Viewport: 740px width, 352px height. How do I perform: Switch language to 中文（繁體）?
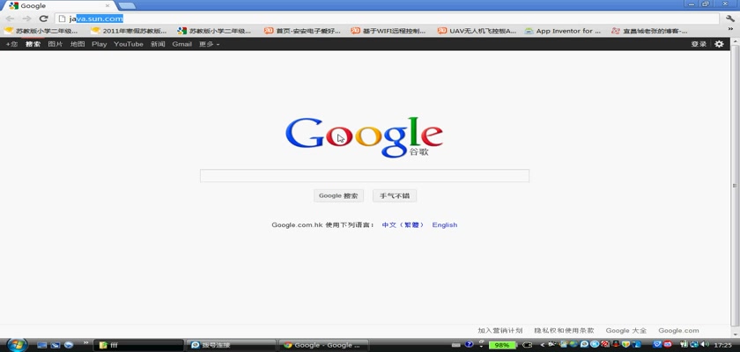click(x=403, y=224)
